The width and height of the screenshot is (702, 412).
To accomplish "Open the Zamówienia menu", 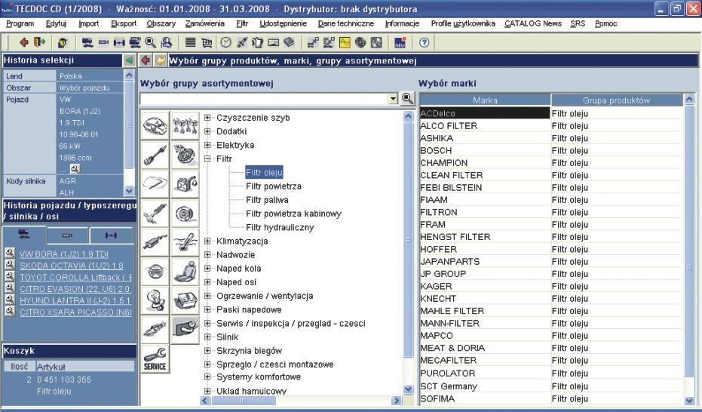I will [x=205, y=23].
